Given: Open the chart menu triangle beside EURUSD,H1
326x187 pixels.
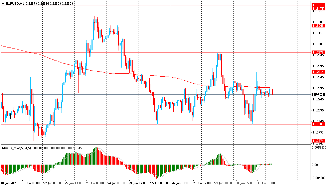Looking at the screenshot, I should pos(3,4).
